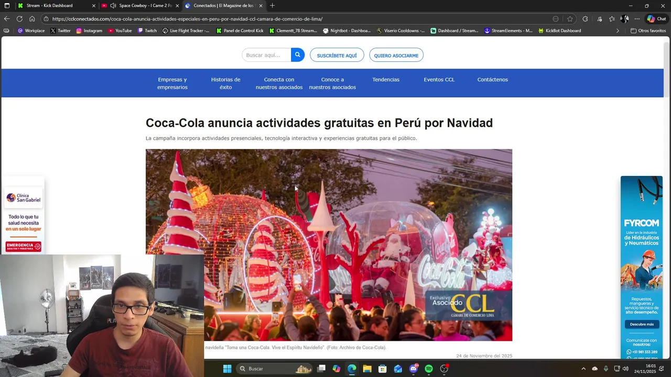Open a new tab with plus button
Screen dimensions: 671x377
[272, 6]
